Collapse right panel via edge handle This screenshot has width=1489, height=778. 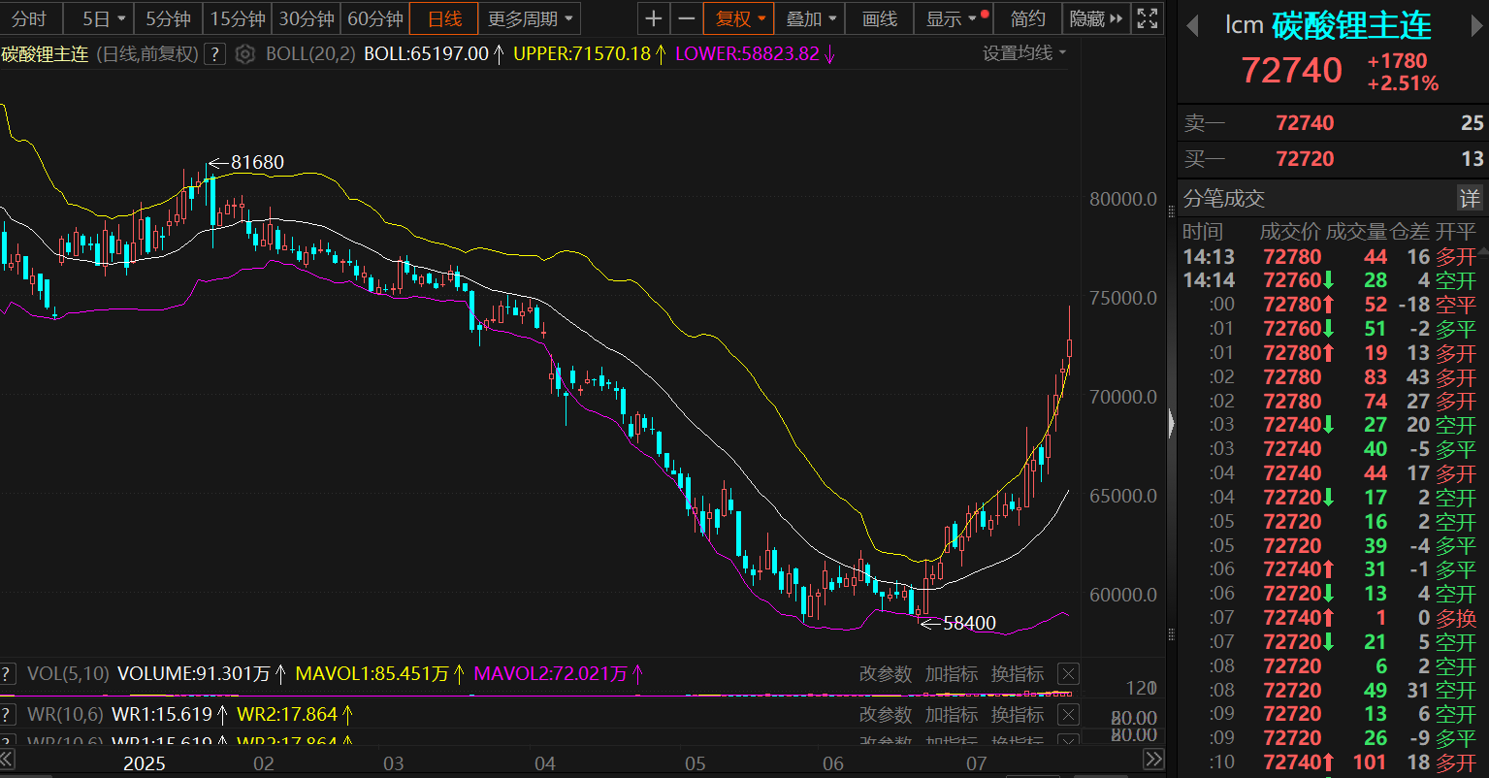(1171, 424)
